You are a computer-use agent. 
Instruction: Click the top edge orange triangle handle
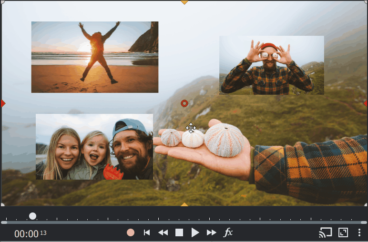point(184,2)
